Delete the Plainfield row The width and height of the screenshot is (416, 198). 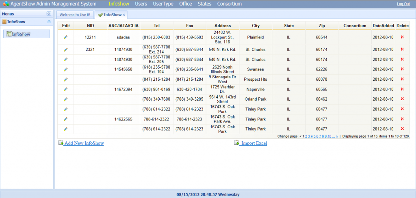pos(402,37)
